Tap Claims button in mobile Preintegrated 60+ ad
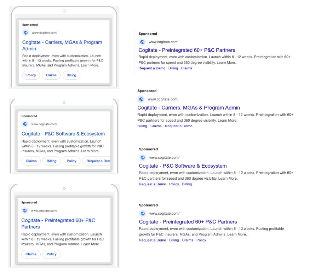327x273 pixels. (x=31, y=254)
